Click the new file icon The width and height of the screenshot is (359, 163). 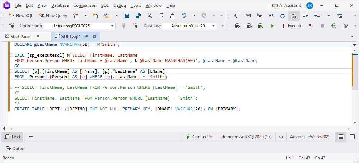click(95, 16)
